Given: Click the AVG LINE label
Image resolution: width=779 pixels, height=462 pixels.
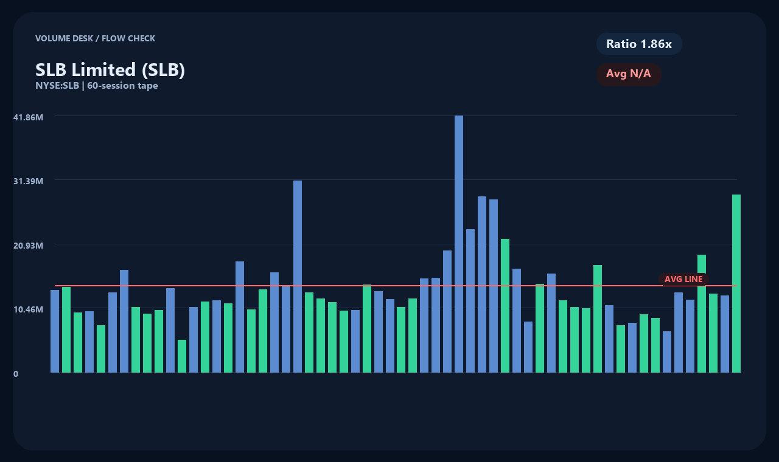Looking at the screenshot, I should (683, 279).
